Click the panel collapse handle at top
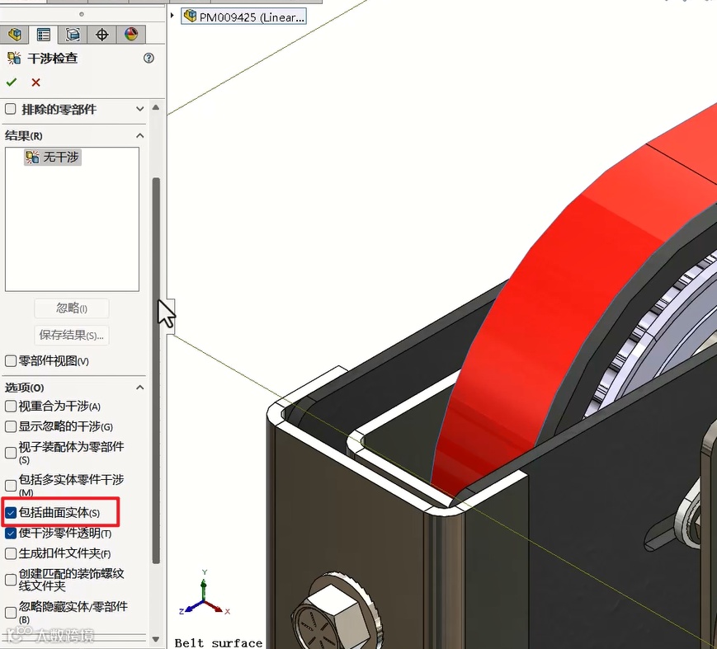This screenshot has width=717, height=649. click(x=82, y=14)
